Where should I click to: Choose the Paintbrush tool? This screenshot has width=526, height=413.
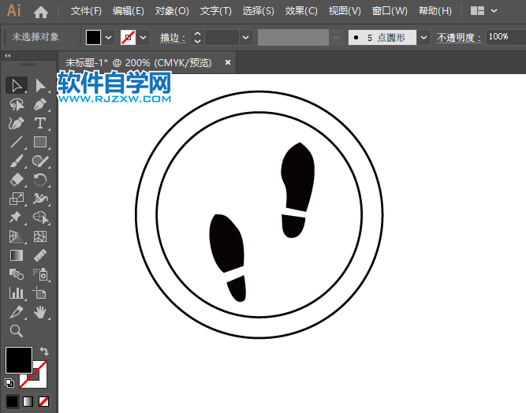[x=16, y=162]
